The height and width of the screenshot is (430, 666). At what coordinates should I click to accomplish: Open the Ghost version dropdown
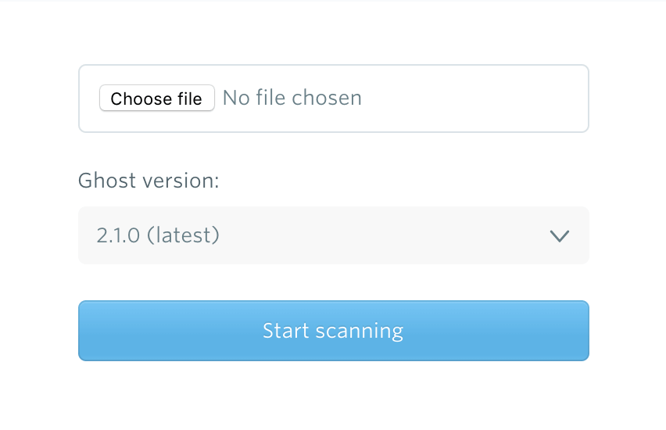coord(333,235)
